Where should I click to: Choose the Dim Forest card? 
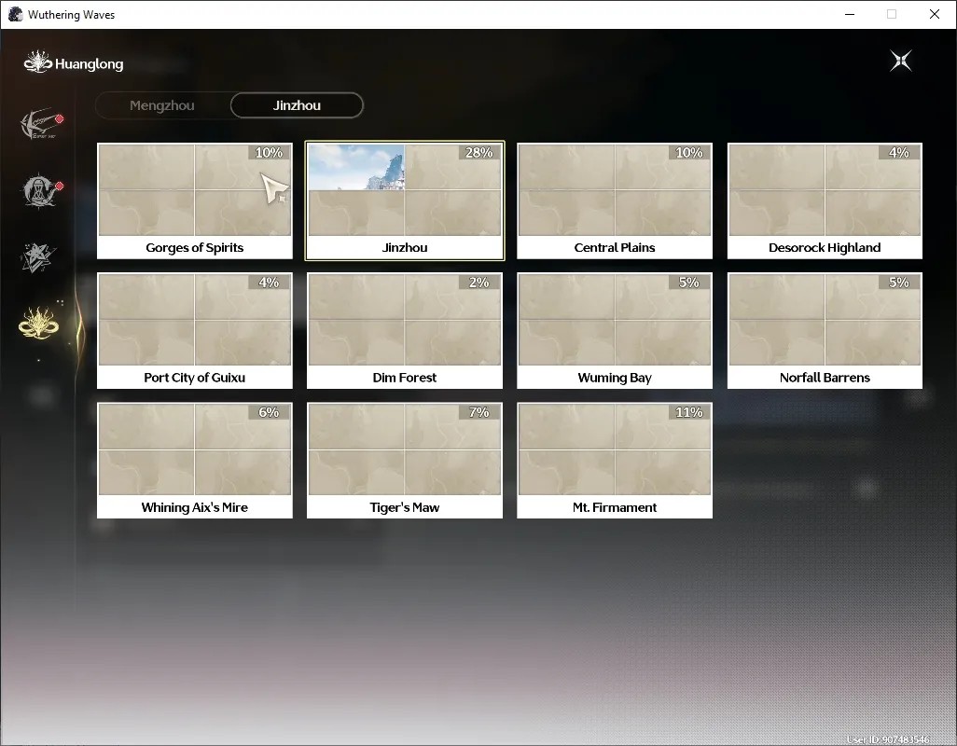405,331
